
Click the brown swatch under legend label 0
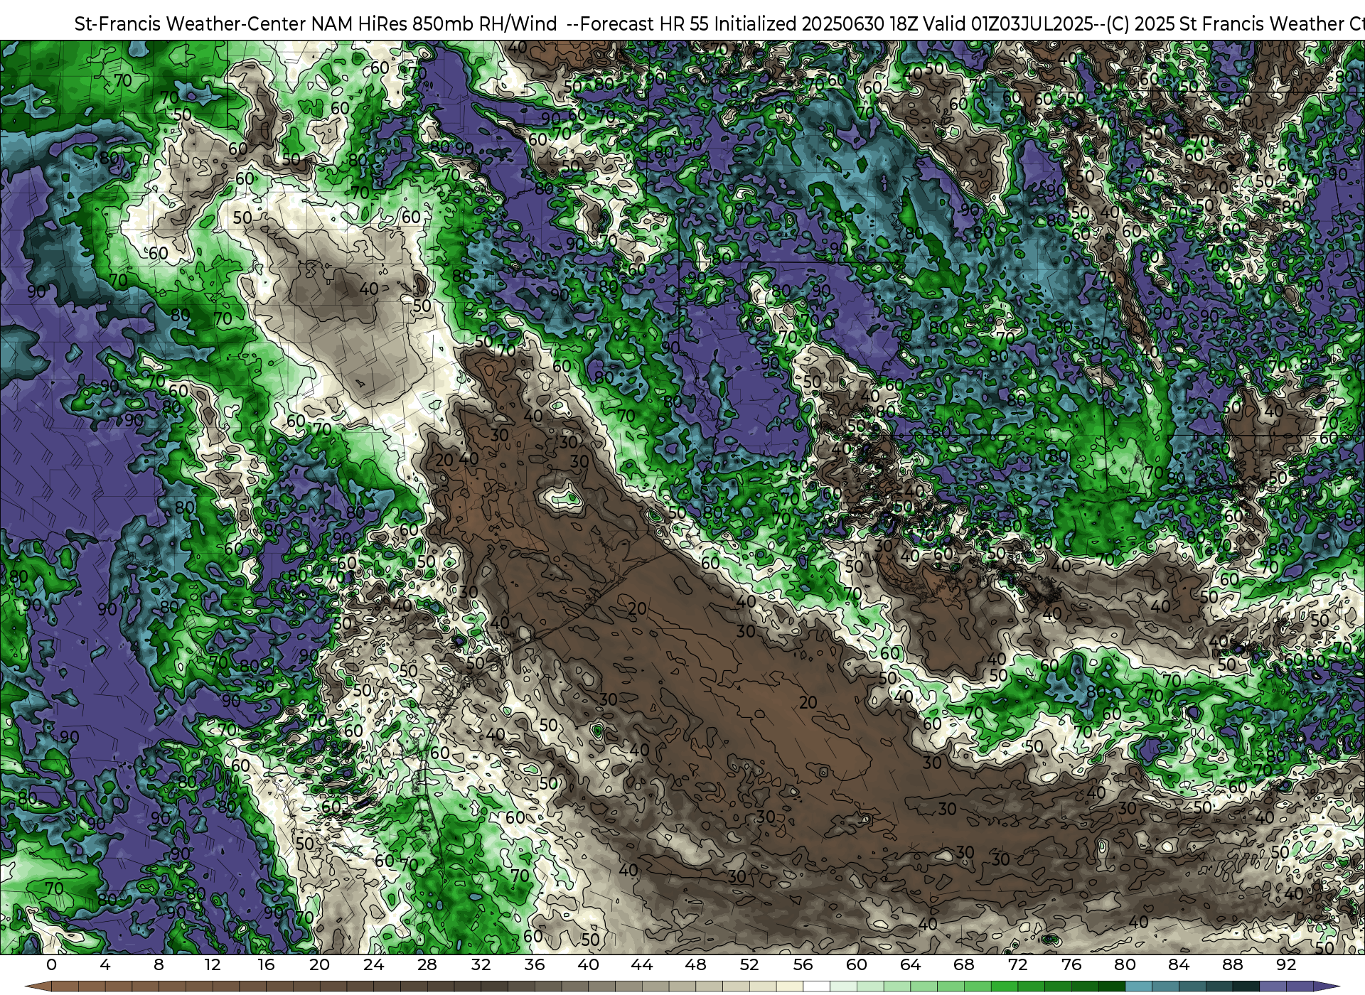[65, 986]
